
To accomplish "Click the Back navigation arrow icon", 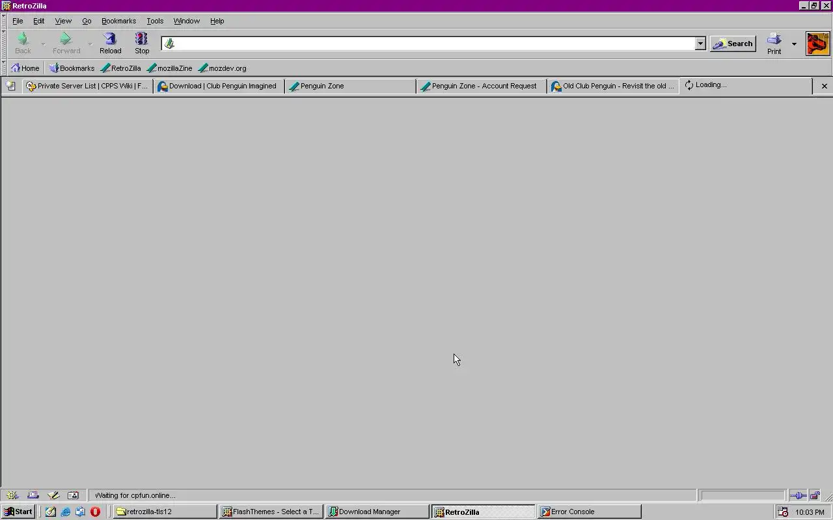I will click(23, 39).
